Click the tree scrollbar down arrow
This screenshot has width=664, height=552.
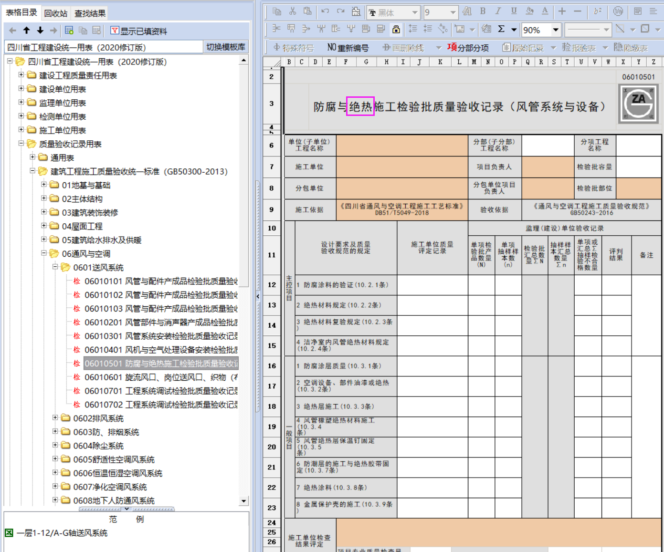244,501
